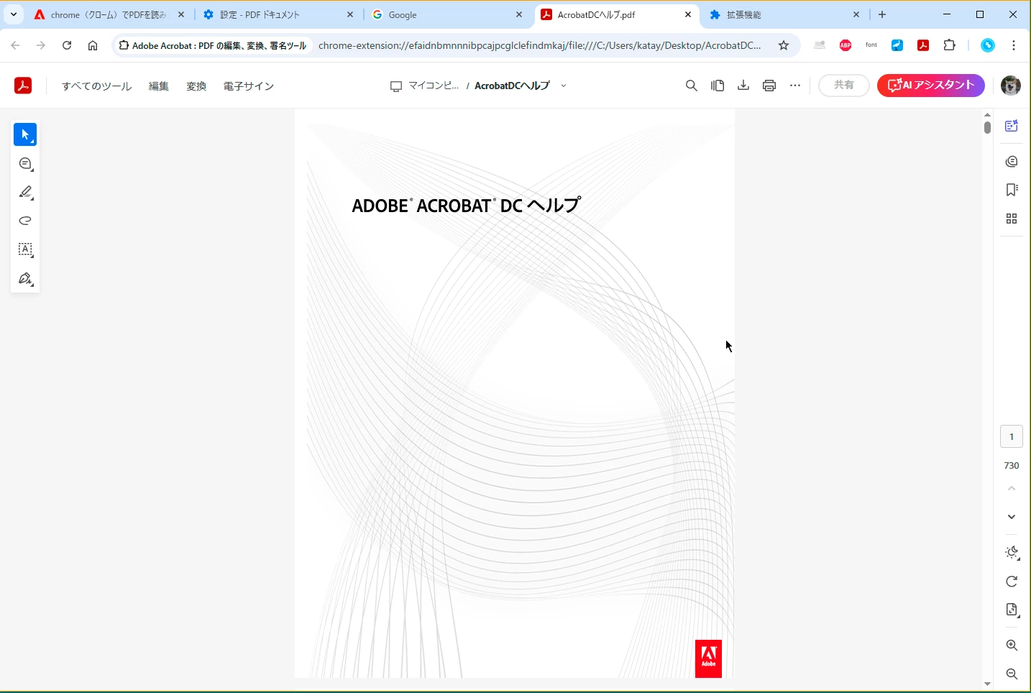Go to the previous page arrow

click(1012, 488)
